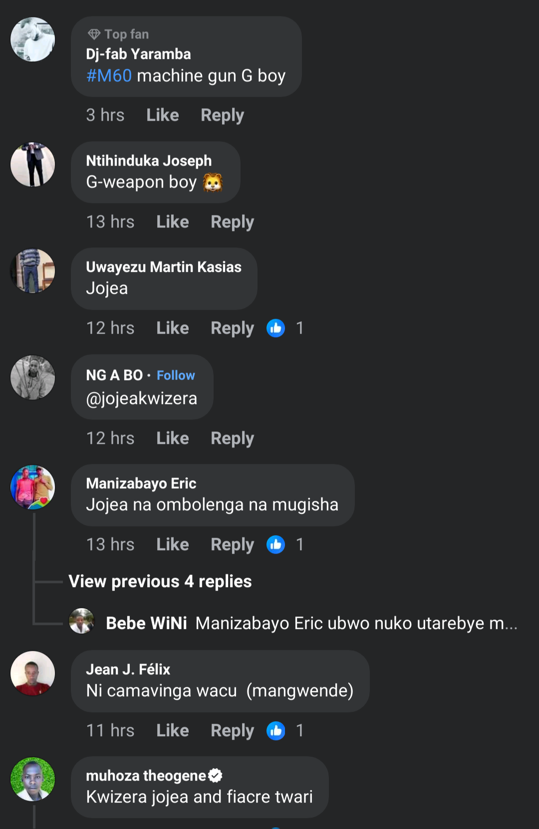Screen dimensions: 539x829
Task: Open Manizabayo Eric's profile photo
Action: click(x=33, y=487)
